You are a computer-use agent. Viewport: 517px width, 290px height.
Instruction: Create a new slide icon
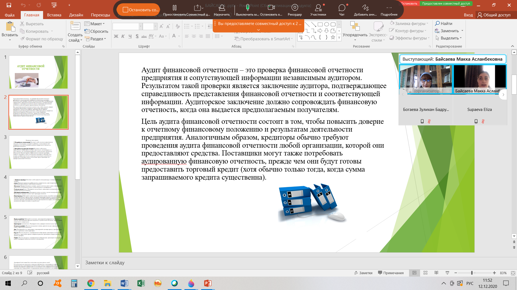(x=75, y=26)
